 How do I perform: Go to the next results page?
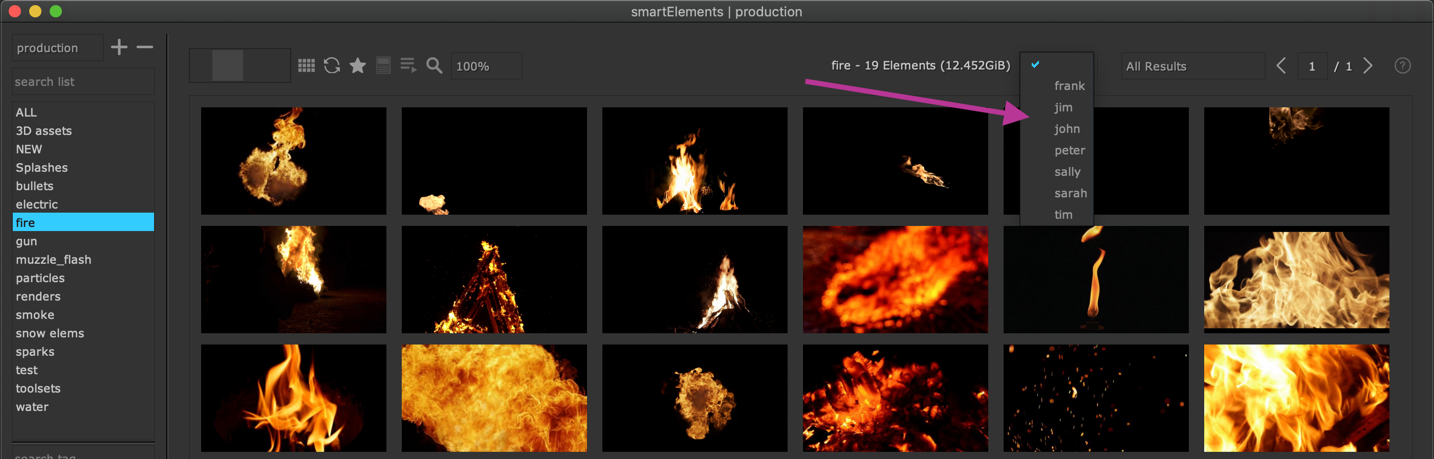coord(1368,65)
